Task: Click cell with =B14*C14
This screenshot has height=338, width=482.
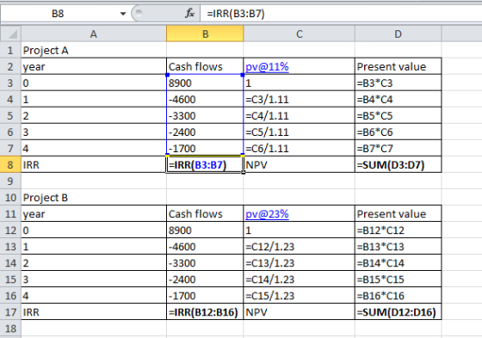Action: click(x=398, y=263)
